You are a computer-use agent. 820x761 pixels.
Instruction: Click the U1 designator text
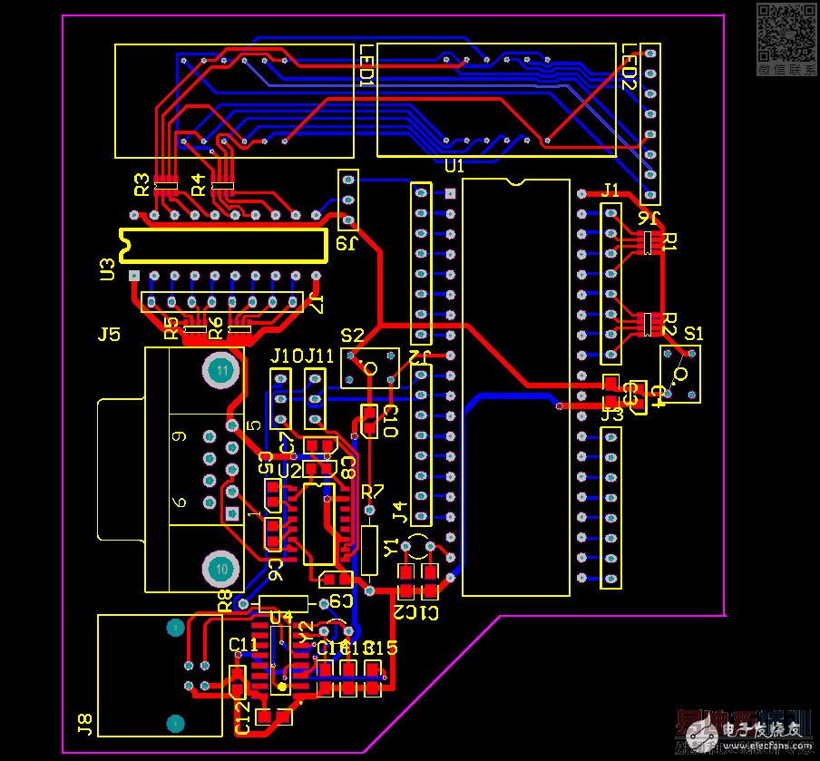click(454, 166)
